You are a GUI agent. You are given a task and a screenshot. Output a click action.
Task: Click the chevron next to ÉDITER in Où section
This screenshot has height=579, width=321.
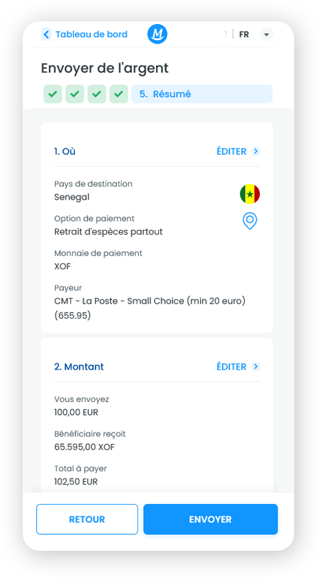tap(256, 151)
